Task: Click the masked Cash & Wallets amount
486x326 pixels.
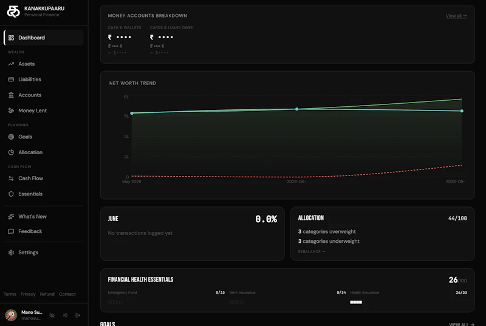Action: pyautogui.click(x=120, y=37)
